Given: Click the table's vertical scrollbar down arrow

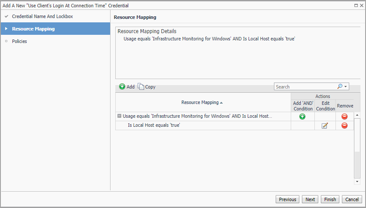Looking at the screenshot, I should [x=357, y=182].
